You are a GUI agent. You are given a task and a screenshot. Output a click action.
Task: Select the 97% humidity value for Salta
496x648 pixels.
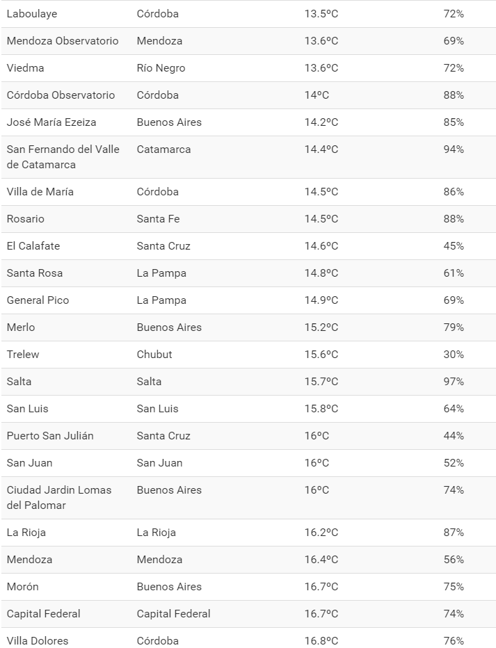click(454, 382)
